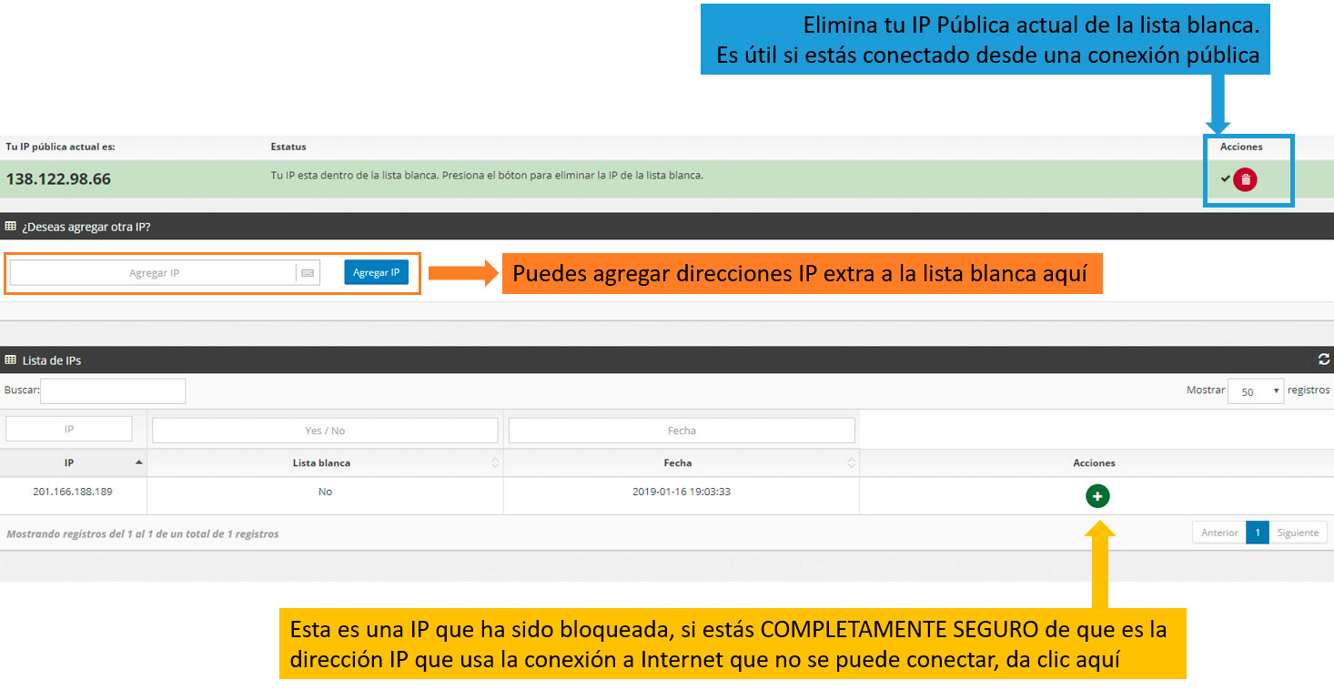Select page 1 in pagination
This screenshot has height=690, width=1334.
1257,533
